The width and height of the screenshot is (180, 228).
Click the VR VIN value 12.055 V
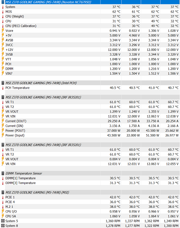[172, 164]
